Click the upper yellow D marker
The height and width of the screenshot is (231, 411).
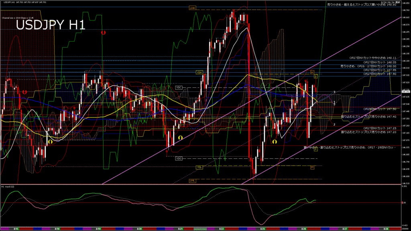coord(316,76)
